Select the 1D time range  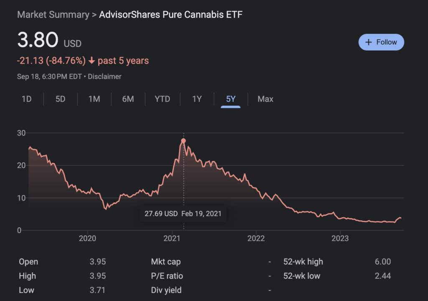[x=26, y=99]
